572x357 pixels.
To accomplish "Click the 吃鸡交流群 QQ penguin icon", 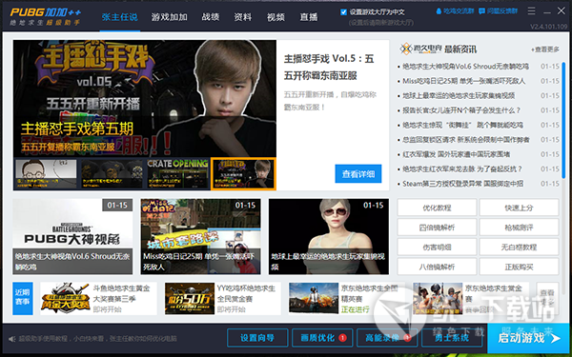I will (439, 11).
